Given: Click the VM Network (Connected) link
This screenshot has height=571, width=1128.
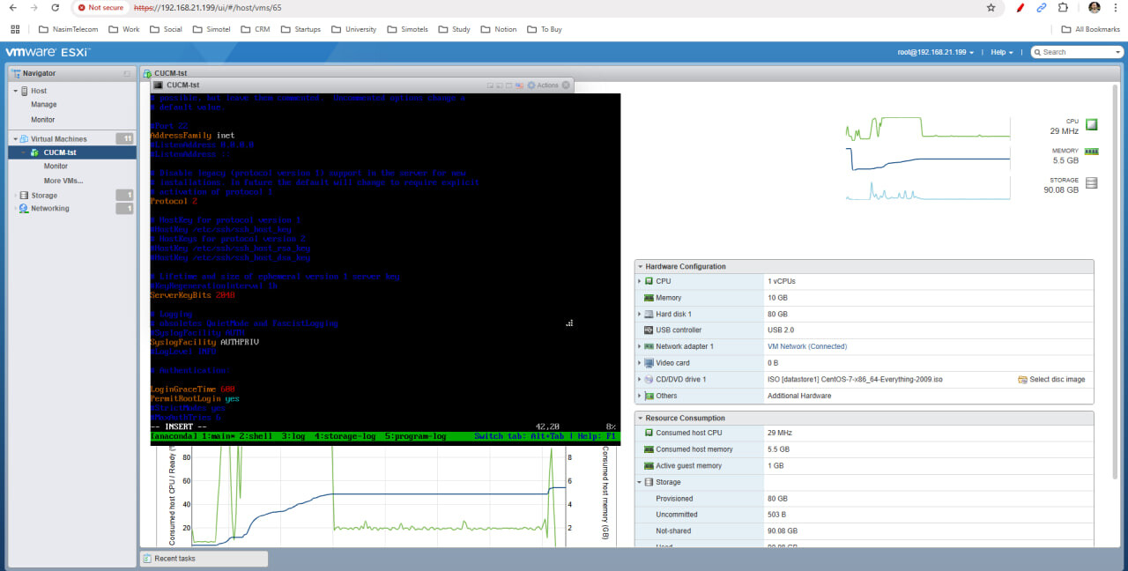Looking at the screenshot, I should click(807, 346).
